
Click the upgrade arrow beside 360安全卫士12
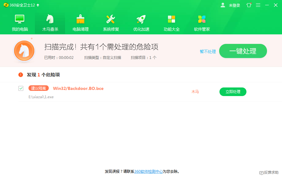point(38,5)
